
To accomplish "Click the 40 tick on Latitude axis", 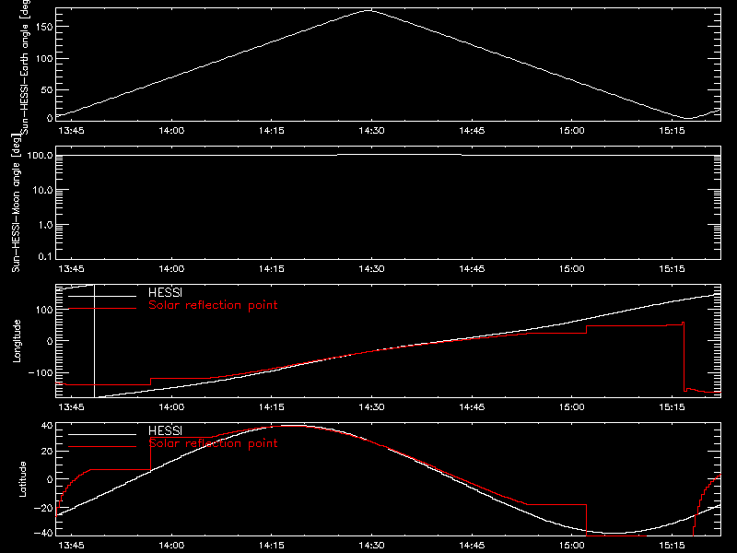I will pos(47,426).
